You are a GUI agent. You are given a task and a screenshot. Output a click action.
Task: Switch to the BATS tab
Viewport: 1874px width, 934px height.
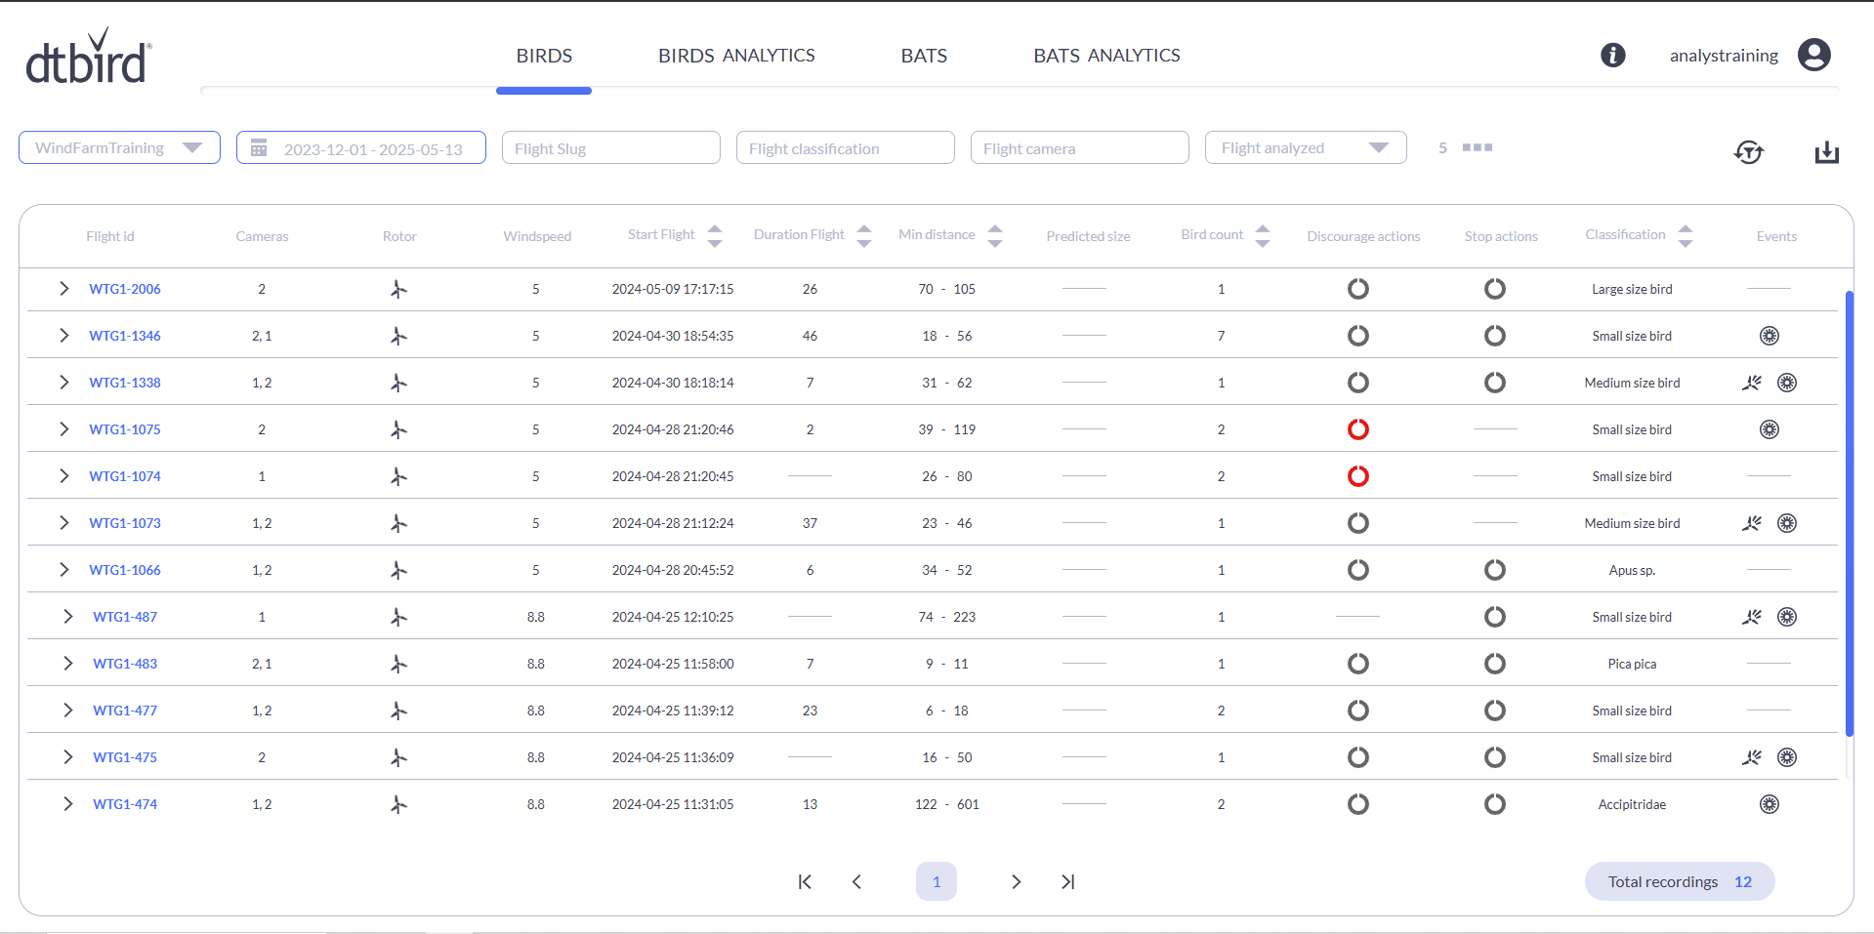coord(923,56)
